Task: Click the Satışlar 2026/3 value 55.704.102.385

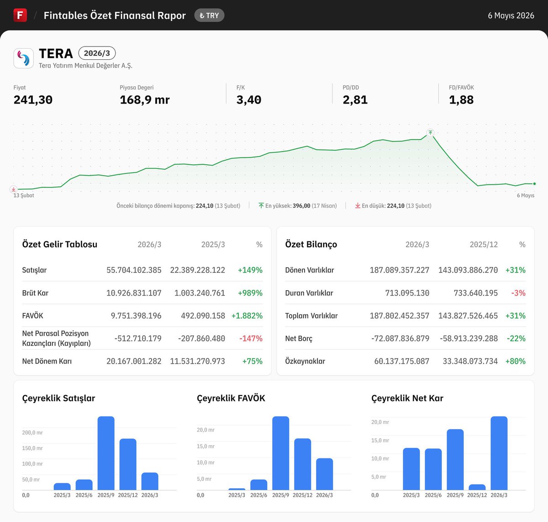Action: [134, 270]
